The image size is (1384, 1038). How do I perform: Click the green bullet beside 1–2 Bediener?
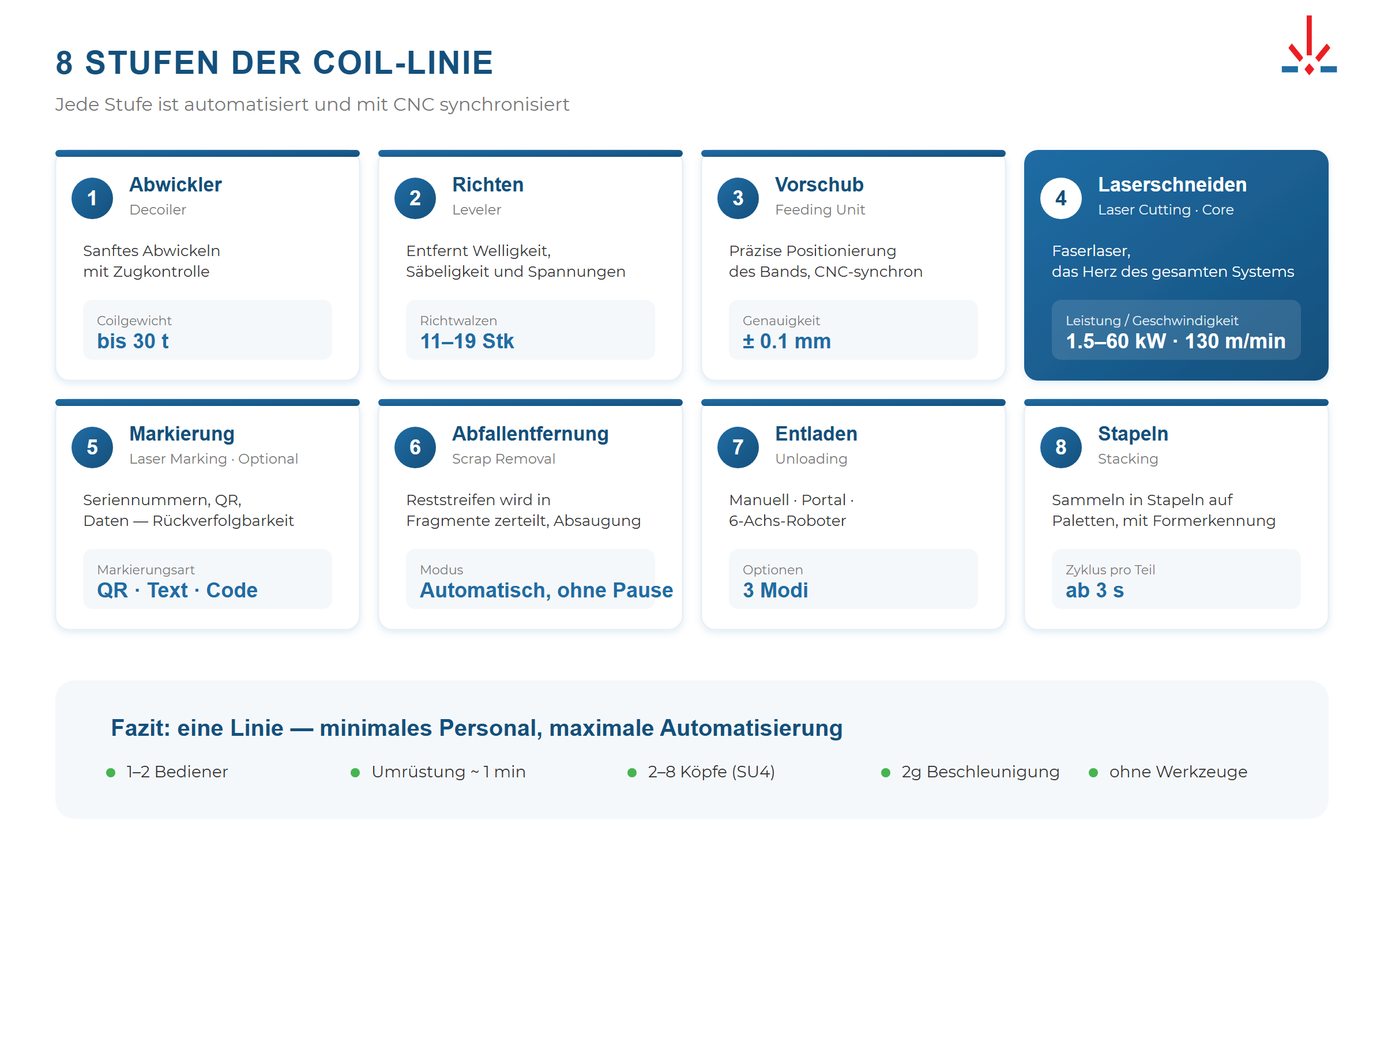coord(111,772)
